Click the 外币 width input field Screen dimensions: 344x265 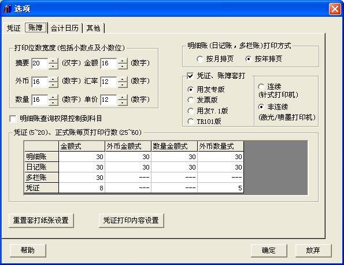click(x=39, y=82)
